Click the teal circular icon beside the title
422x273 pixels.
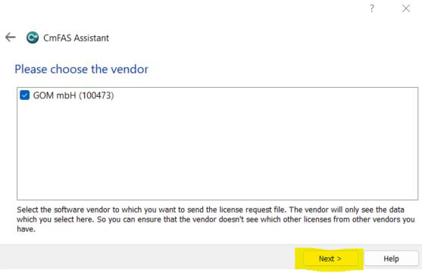pos(33,38)
